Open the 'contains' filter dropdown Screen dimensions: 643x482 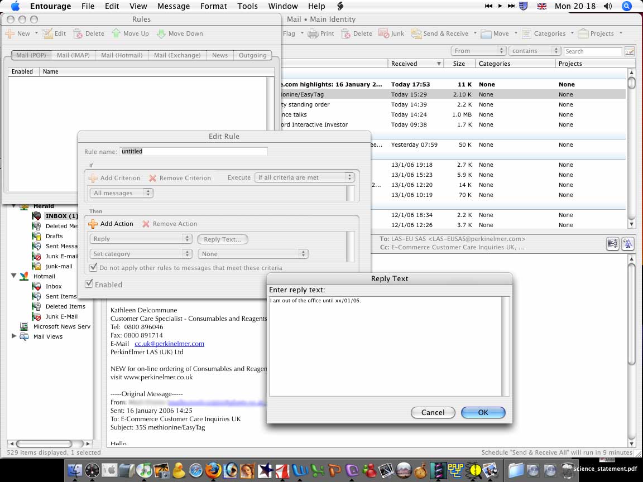tap(535, 51)
